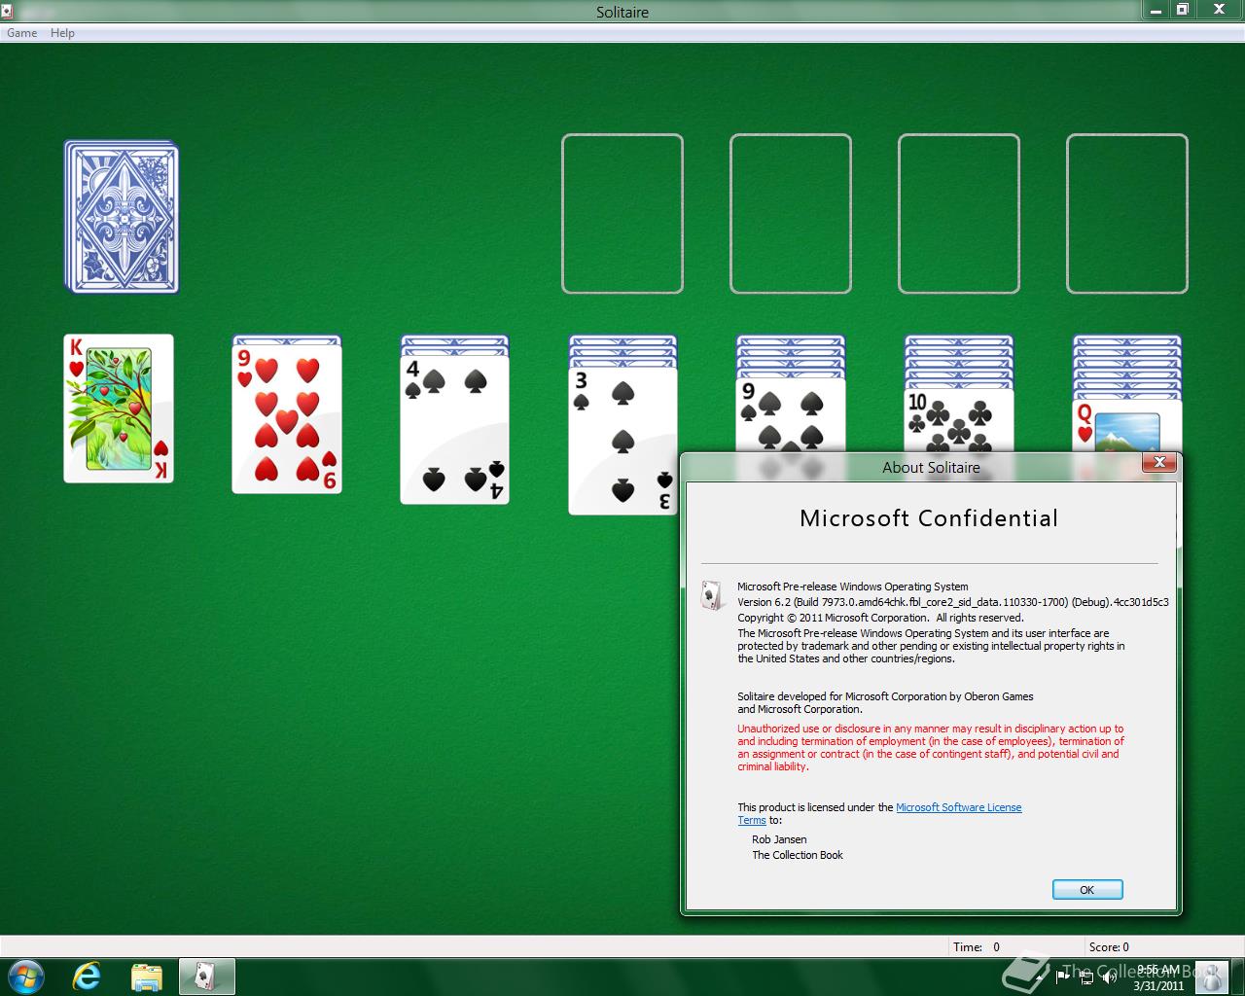Pick the 3 of Spades card
1245x996 pixels.
point(623,441)
